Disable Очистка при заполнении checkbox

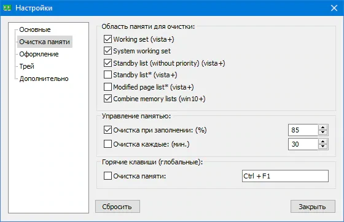coord(107,130)
